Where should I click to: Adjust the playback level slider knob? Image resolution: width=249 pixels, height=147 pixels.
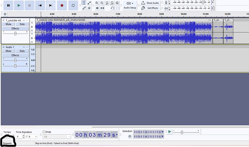click(x=213, y=8)
